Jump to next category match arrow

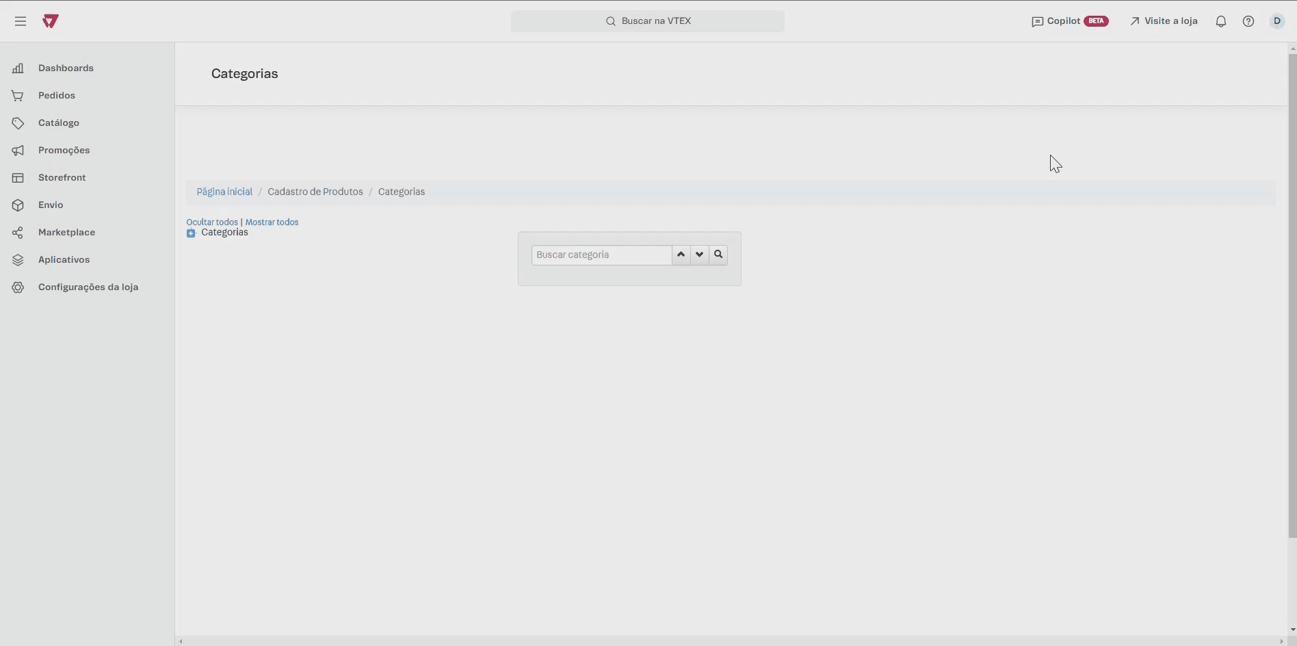pyautogui.click(x=699, y=255)
